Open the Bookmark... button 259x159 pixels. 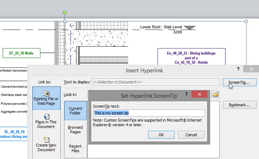click(240, 105)
